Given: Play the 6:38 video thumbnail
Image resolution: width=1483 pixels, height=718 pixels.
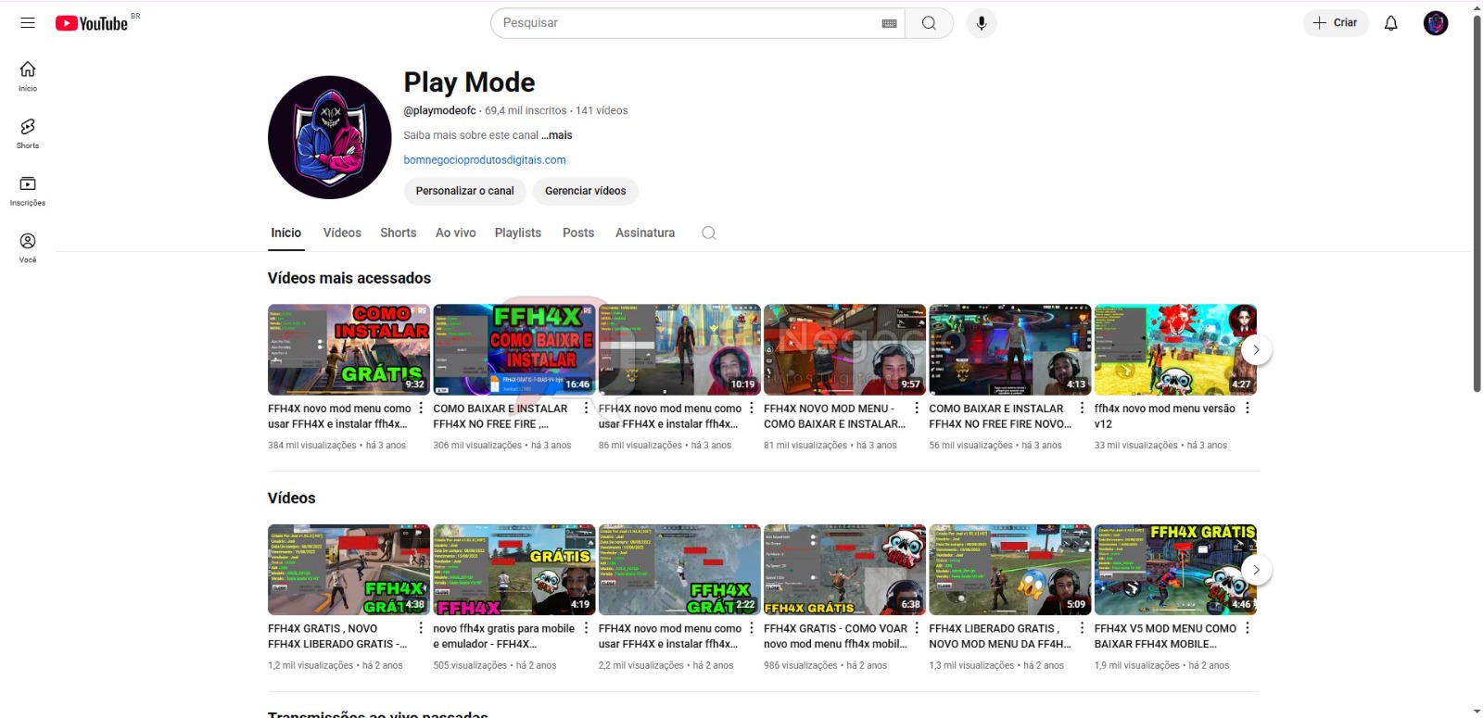Looking at the screenshot, I should tap(844, 570).
